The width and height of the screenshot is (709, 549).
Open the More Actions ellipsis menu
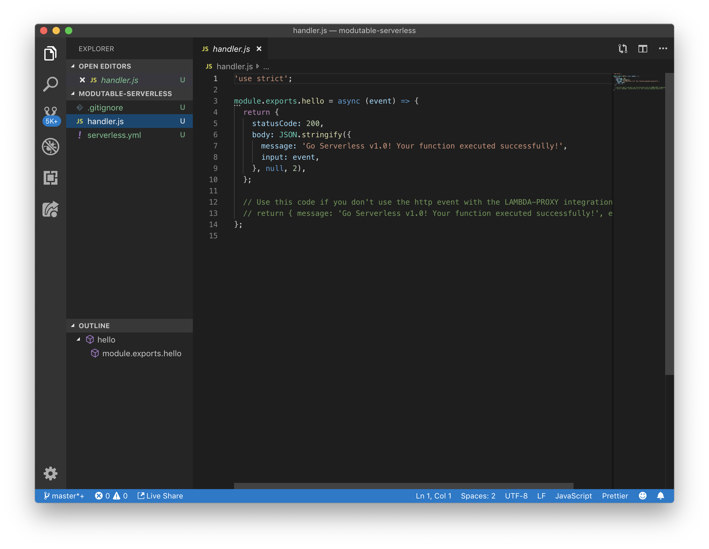click(663, 49)
